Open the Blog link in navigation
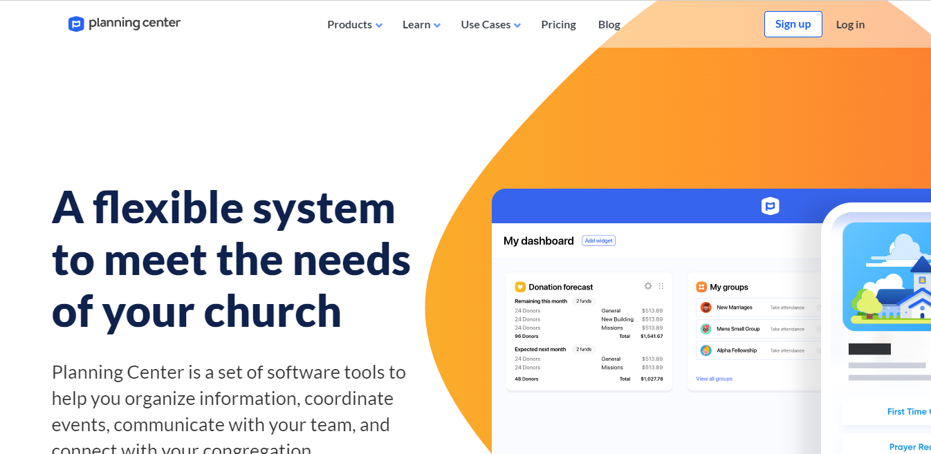This screenshot has height=454, width=931. [609, 25]
